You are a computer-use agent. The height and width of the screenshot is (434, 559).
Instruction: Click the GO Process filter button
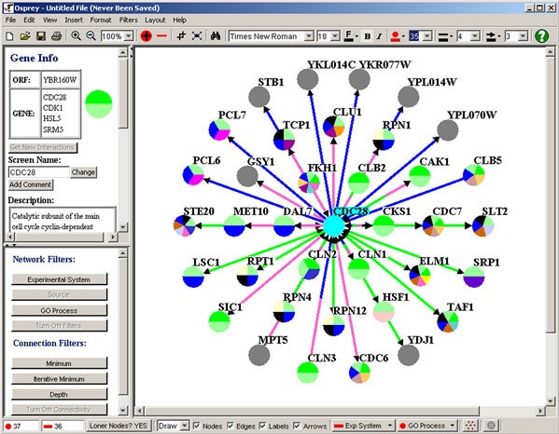(59, 310)
